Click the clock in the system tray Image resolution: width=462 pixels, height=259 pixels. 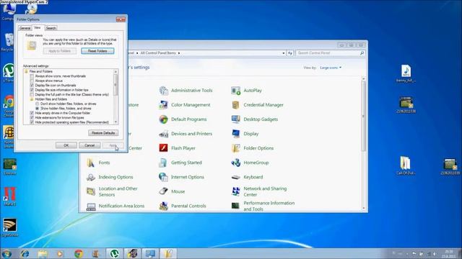(x=449, y=254)
